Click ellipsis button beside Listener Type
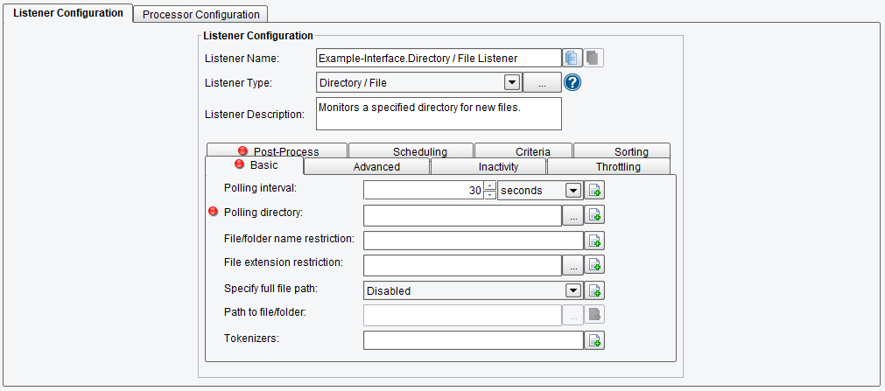Image resolution: width=885 pixels, height=391 pixels. pyautogui.click(x=542, y=83)
